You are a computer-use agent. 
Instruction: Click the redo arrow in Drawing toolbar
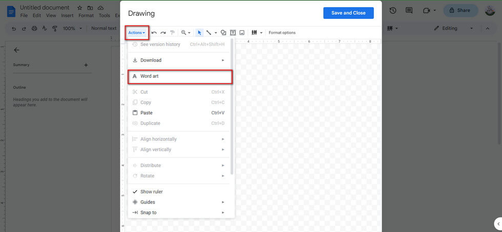(163, 33)
